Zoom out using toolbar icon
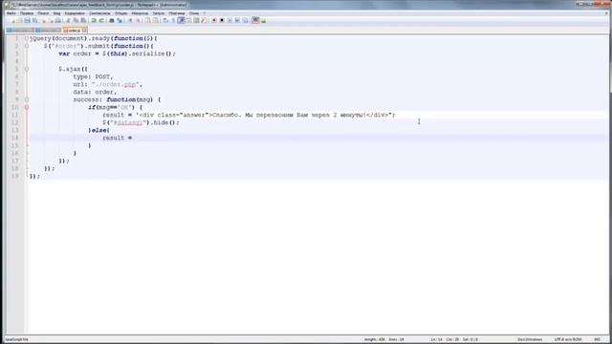 pyautogui.click(x=138, y=20)
